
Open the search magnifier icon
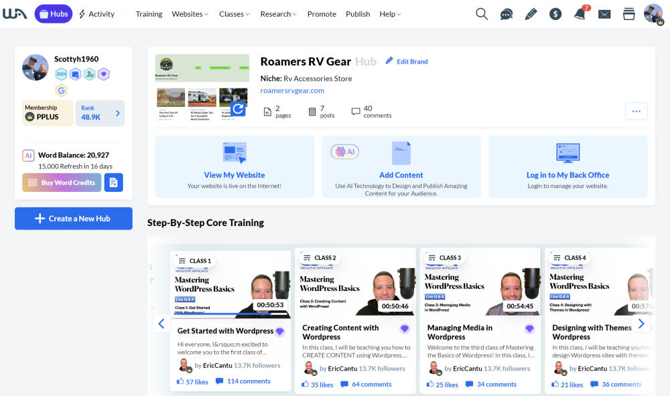click(482, 14)
